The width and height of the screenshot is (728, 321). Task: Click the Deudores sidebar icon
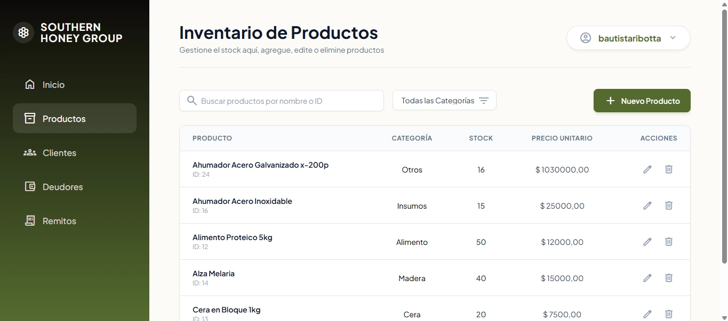(29, 186)
